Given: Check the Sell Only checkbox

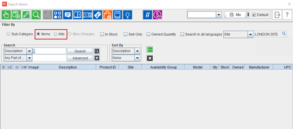Looking at the screenshot, I should [x=126, y=34].
